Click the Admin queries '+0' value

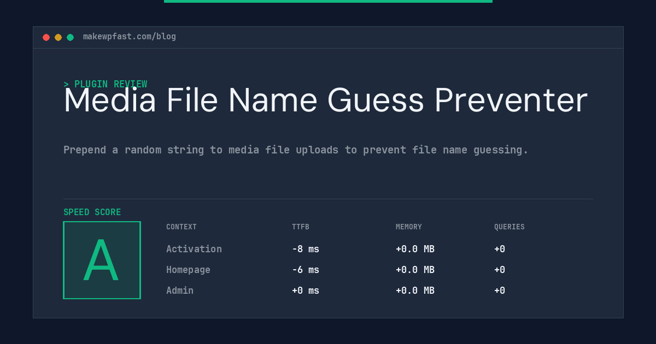(x=500, y=290)
